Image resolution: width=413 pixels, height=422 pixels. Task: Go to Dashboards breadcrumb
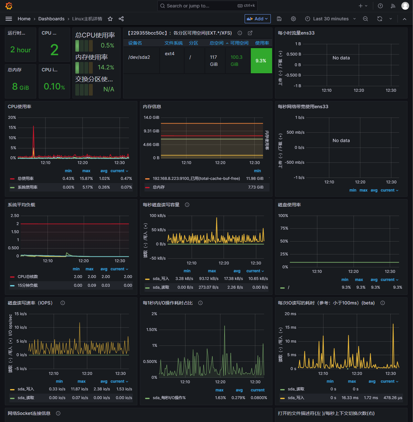pos(51,19)
